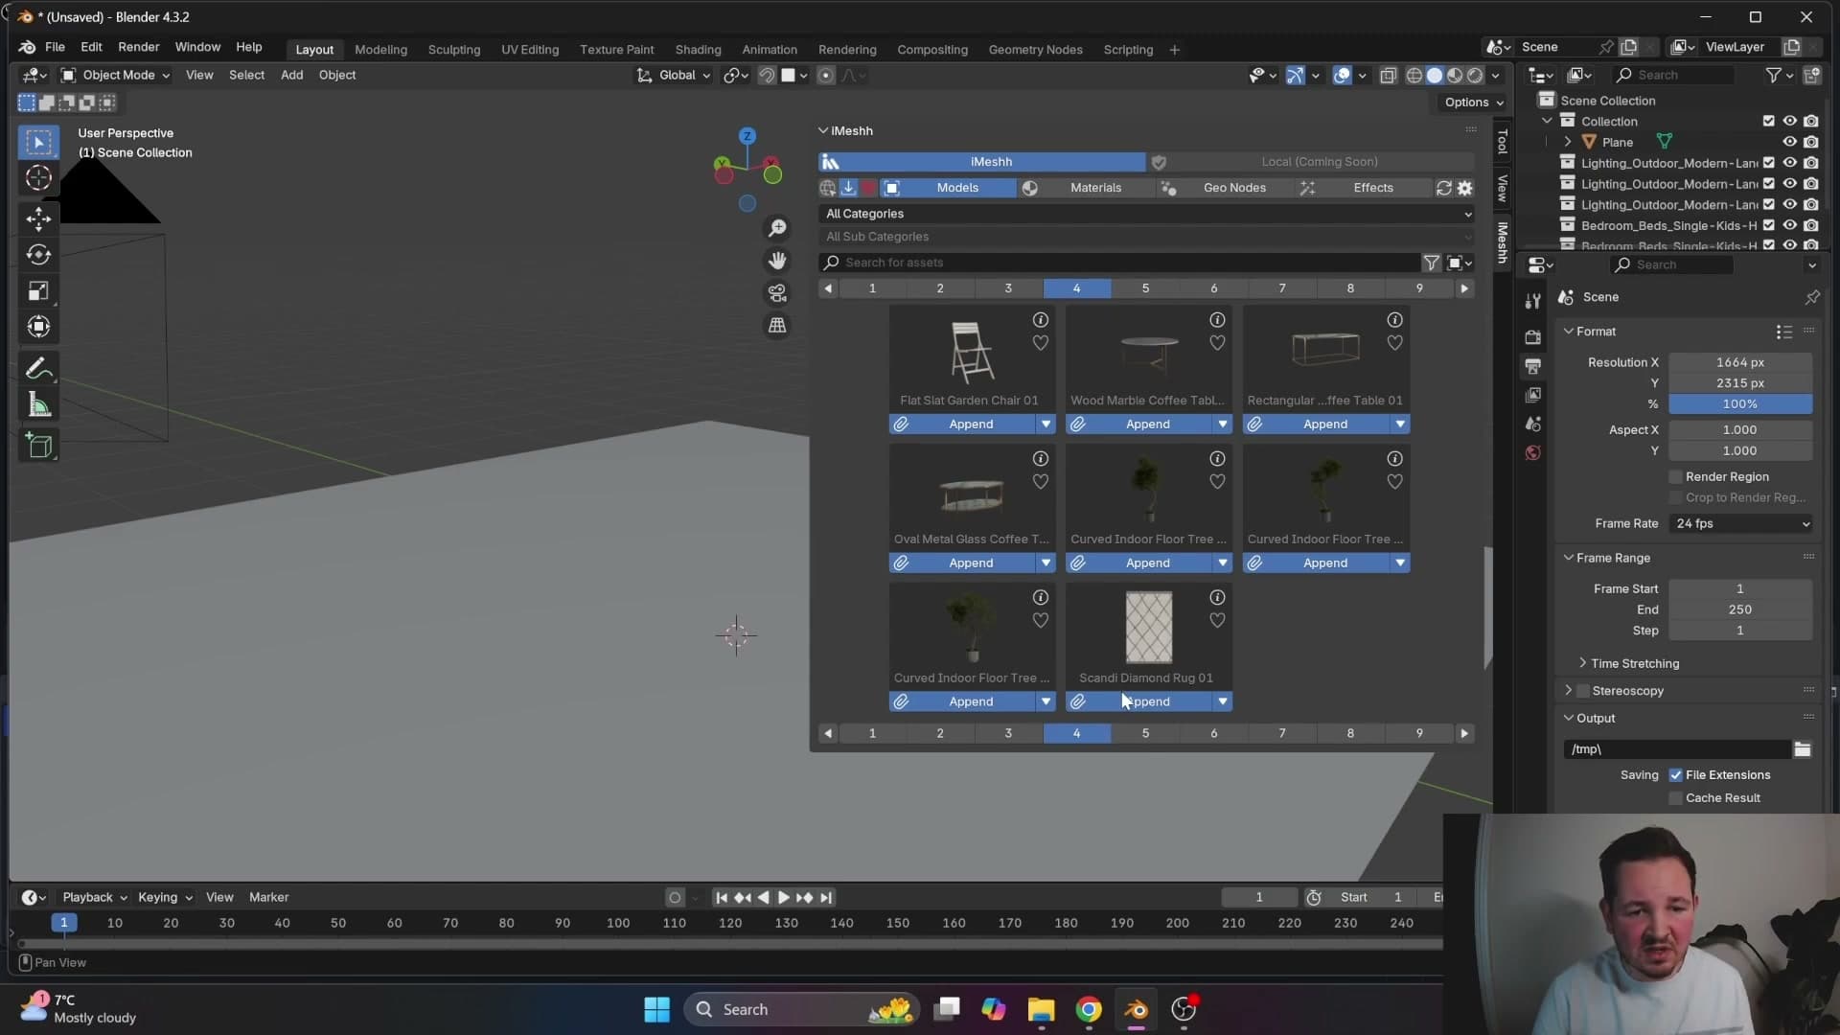
Task: Hide the Plane object in viewport
Action: click(1789, 142)
